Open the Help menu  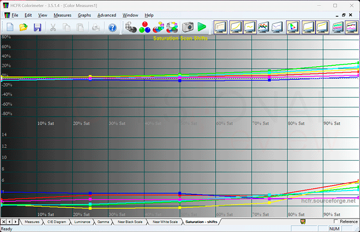149,15
